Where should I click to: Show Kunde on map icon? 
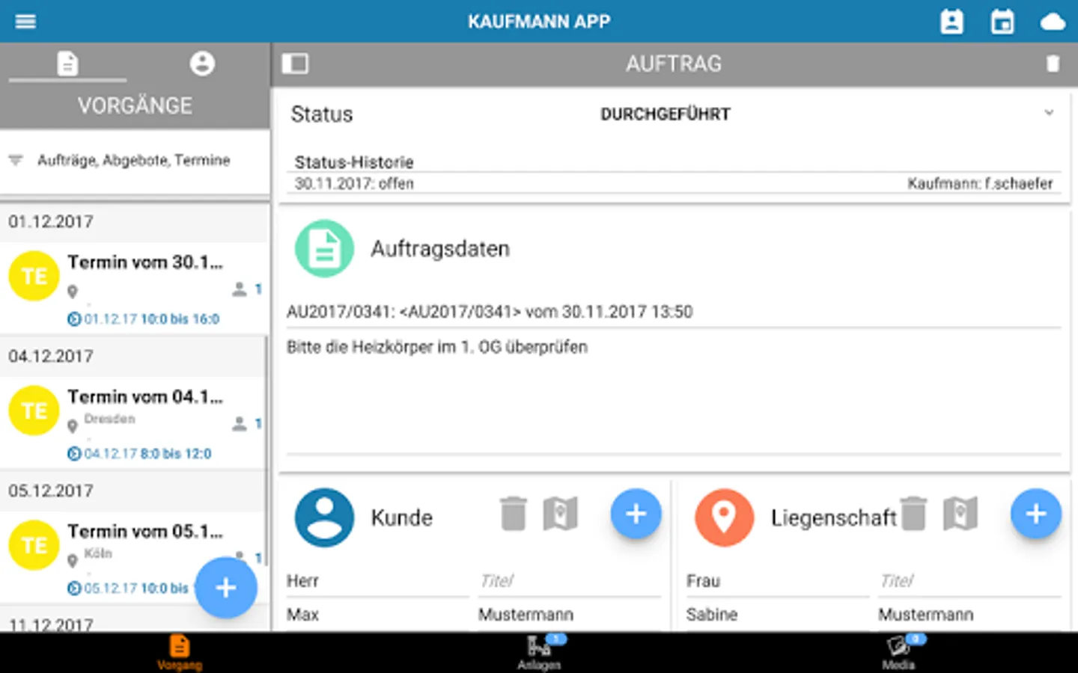pos(561,514)
